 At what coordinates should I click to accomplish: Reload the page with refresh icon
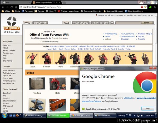[x=12, y=7]
